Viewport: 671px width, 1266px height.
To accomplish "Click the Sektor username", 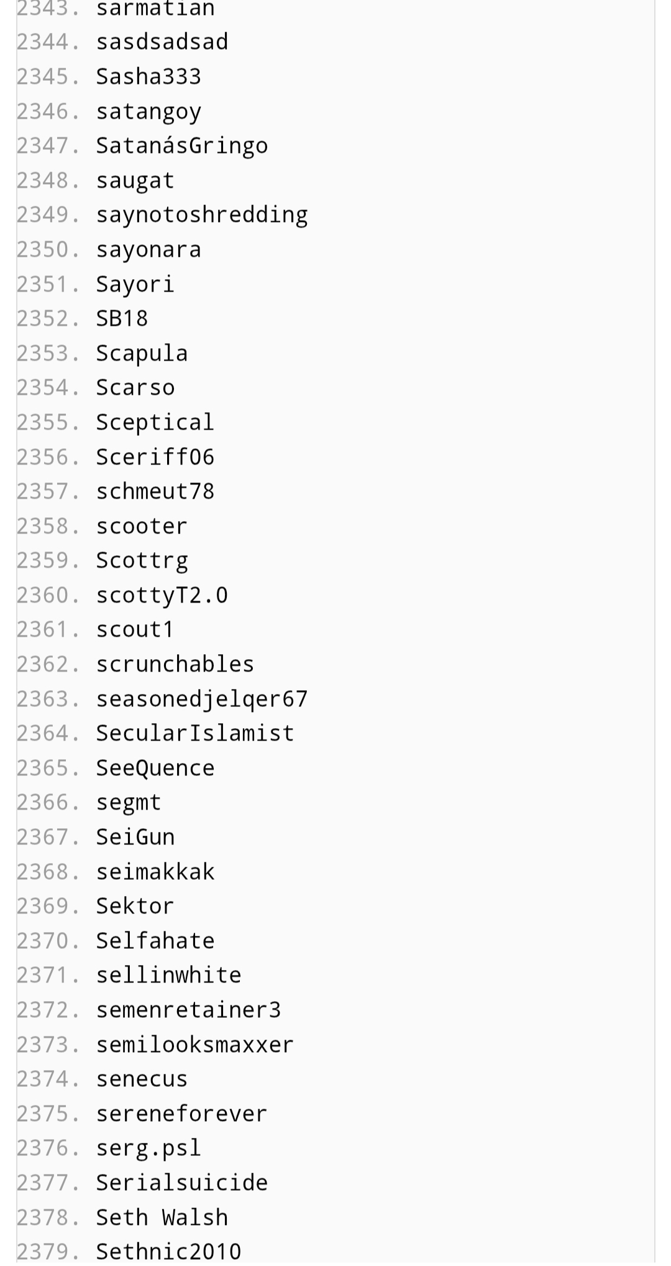I will click(135, 906).
